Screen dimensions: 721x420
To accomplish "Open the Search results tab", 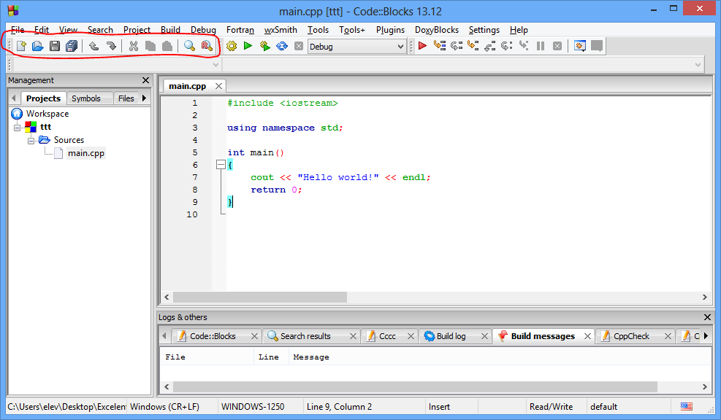I will click(x=312, y=336).
